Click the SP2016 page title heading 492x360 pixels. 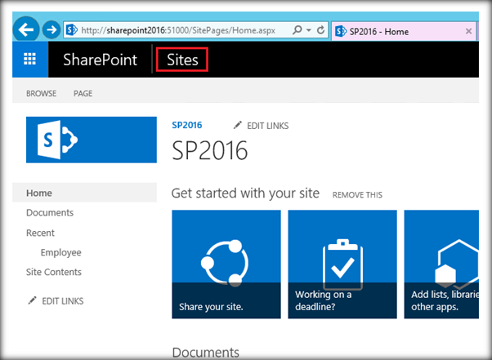click(x=210, y=151)
